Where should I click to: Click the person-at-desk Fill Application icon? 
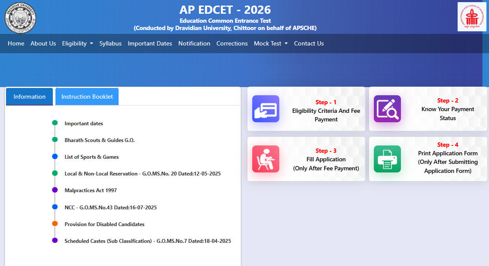pos(266,159)
